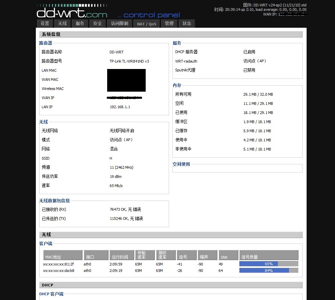Image resolution: width=335 pixels, height=300 pixels.
Task: Switch to the NAT / QoS tab
Action: coord(146,23)
